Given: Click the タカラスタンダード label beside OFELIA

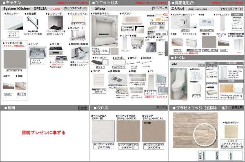Looking at the screenshot, I should [76, 9].
